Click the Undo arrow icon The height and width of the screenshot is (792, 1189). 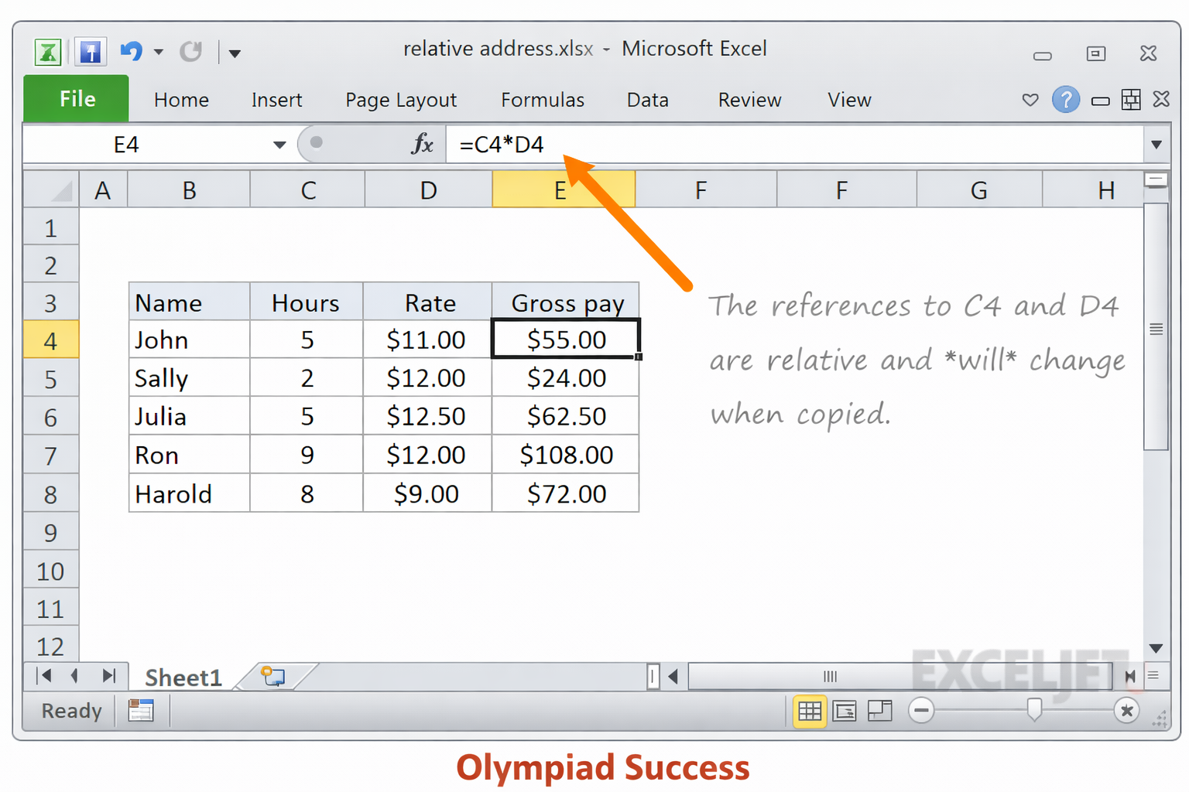pyautogui.click(x=131, y=52)
